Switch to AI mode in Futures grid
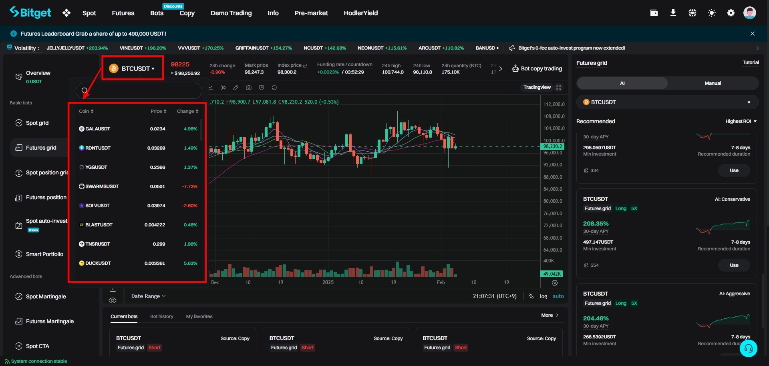Viewport: 769px width, 366px height. 622,83
